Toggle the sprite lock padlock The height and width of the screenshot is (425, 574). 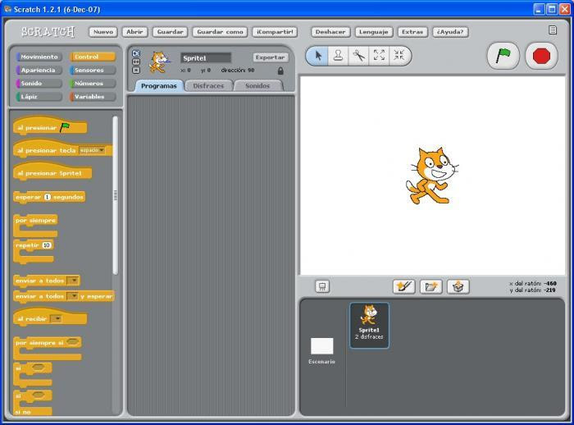(280, 71)
